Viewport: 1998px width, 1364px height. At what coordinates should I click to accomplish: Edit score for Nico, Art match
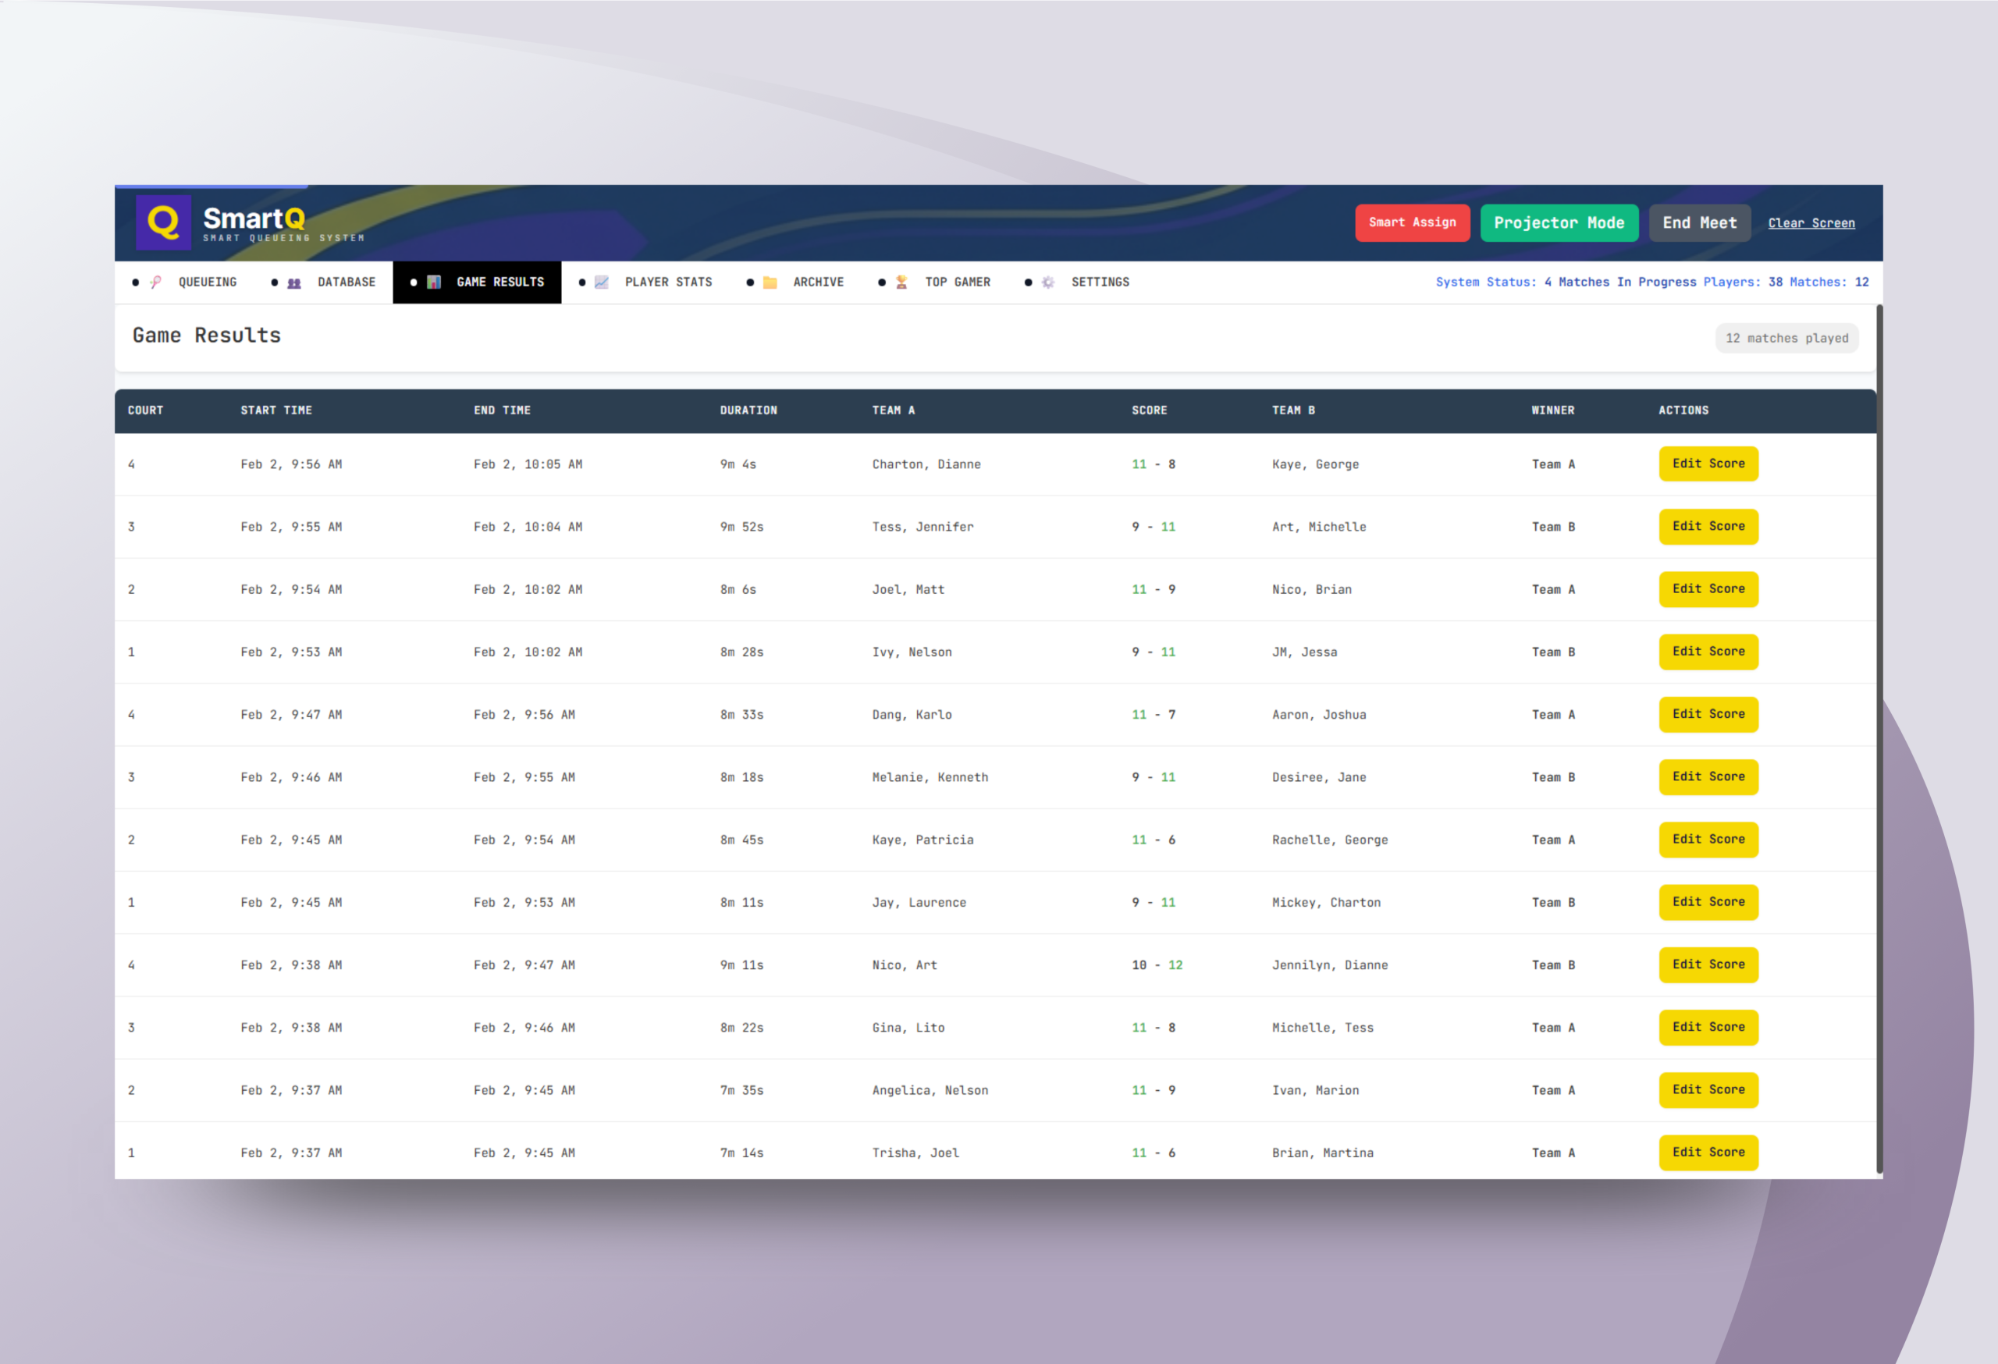pos(1708,964)
